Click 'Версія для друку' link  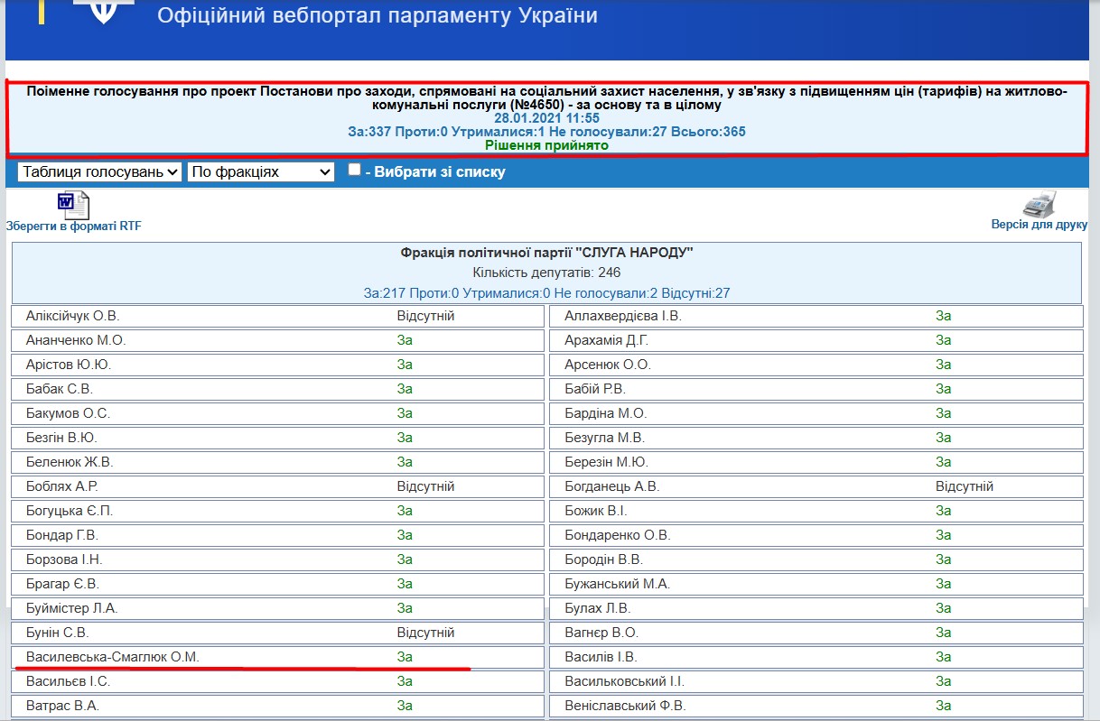point(1039,225)
